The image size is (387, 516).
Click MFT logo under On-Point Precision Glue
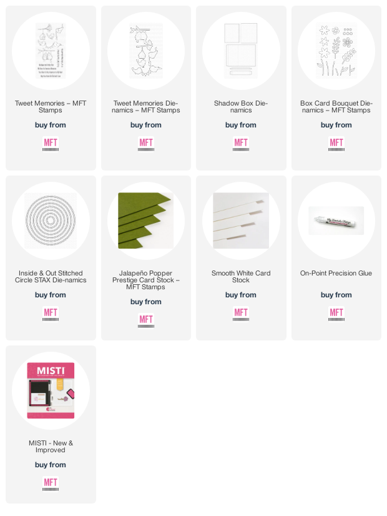(336, 314)
